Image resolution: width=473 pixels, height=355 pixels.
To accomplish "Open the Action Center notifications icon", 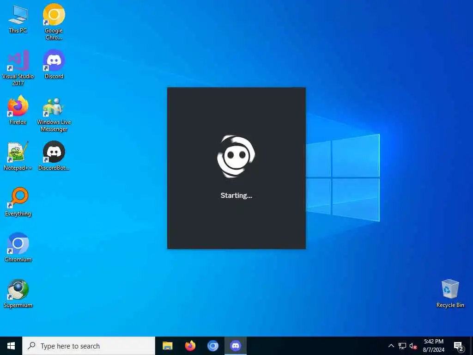I will pos(459,346).
